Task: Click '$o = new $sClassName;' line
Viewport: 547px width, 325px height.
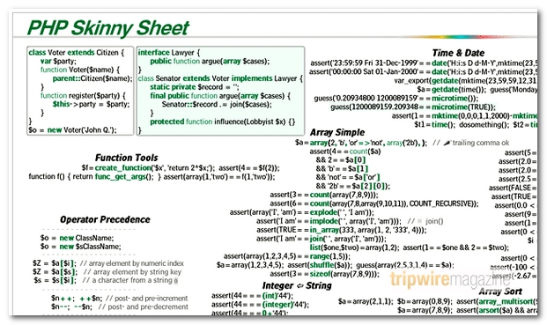Action: pyautogui.click(x=80, y=247)
